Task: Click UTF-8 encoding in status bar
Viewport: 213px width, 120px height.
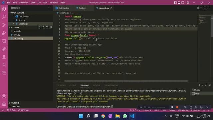Action: [156, 110]
